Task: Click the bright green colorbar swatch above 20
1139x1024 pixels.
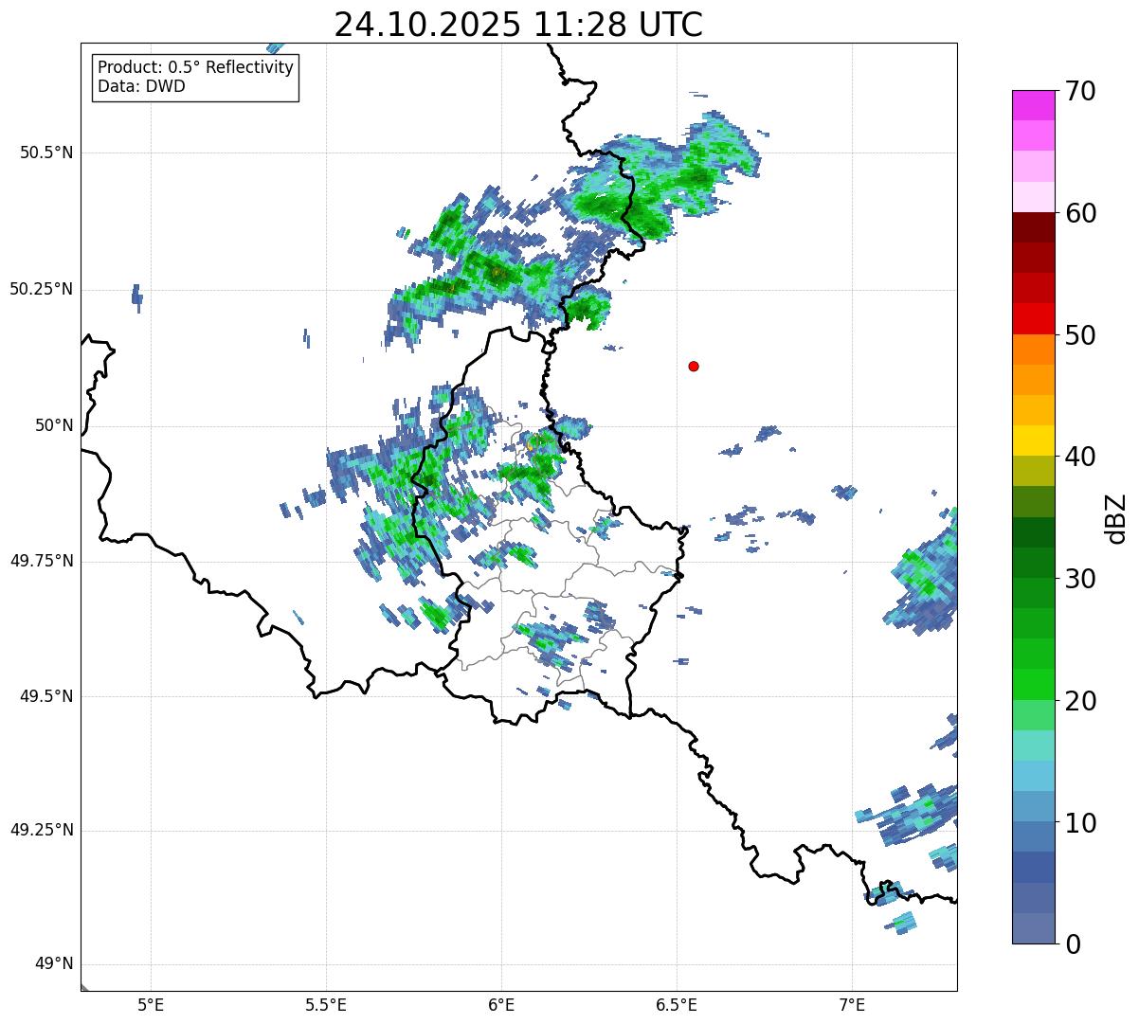Action: pos(1033,685)
